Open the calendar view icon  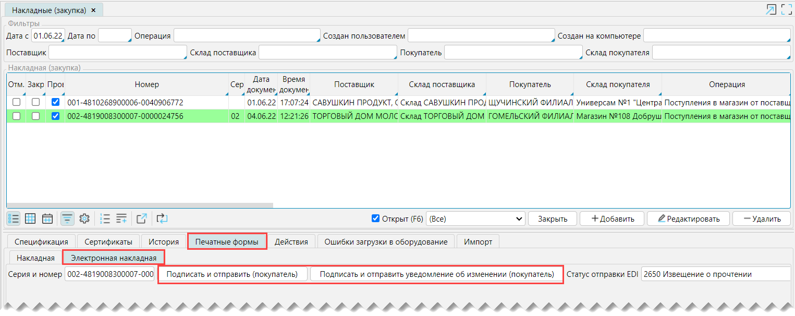[x=47, y=218]
